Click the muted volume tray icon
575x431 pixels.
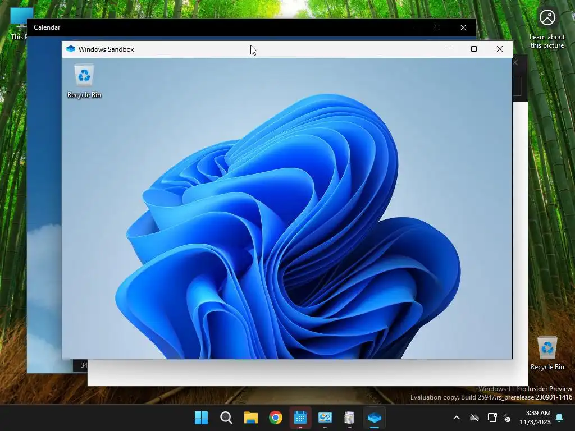tap(506, 418)
